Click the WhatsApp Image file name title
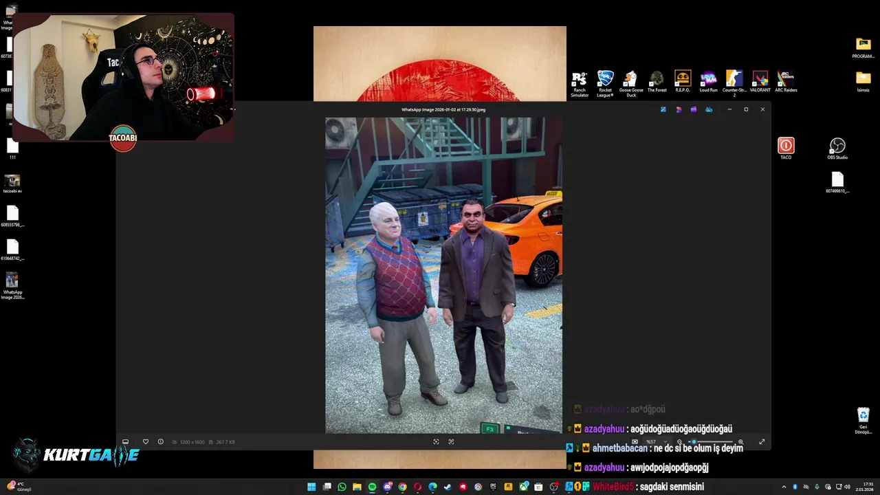880x495 pixels. 443,109
